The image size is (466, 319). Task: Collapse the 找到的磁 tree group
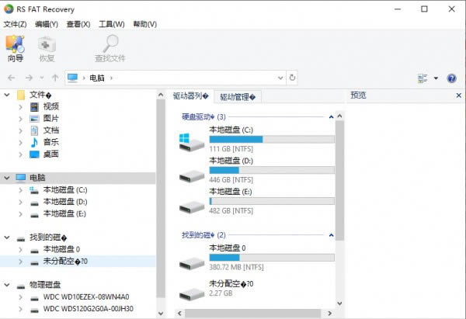(x=7, y=238)
